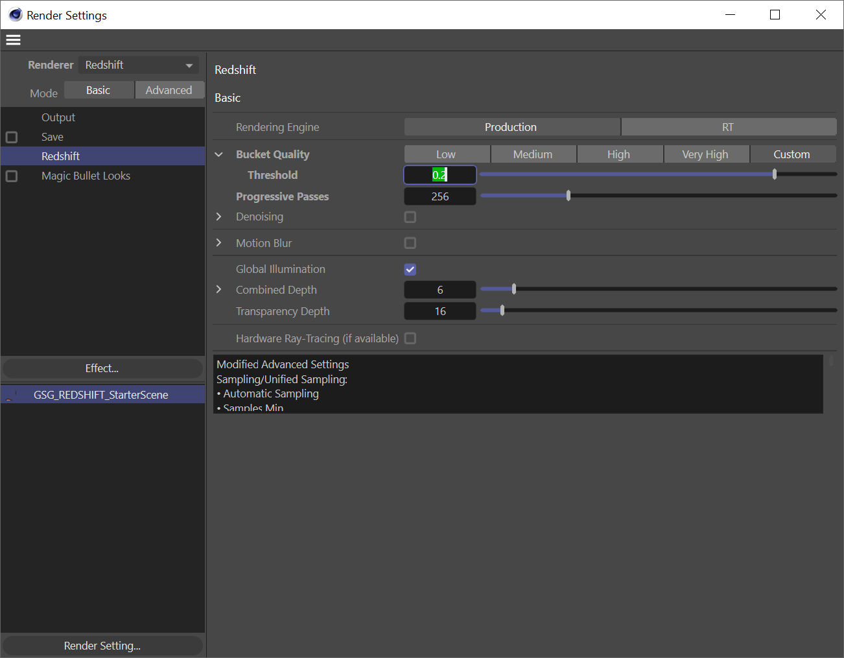Click the Global Illumination label
The image size is (844, 658).
(281, 269)
